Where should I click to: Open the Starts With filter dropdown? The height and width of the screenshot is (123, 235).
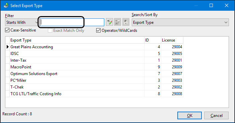pos(22,22)
